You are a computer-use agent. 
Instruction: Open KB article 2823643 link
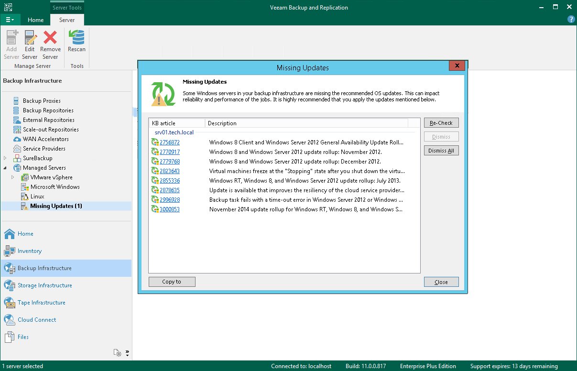[x=170, y=171]
